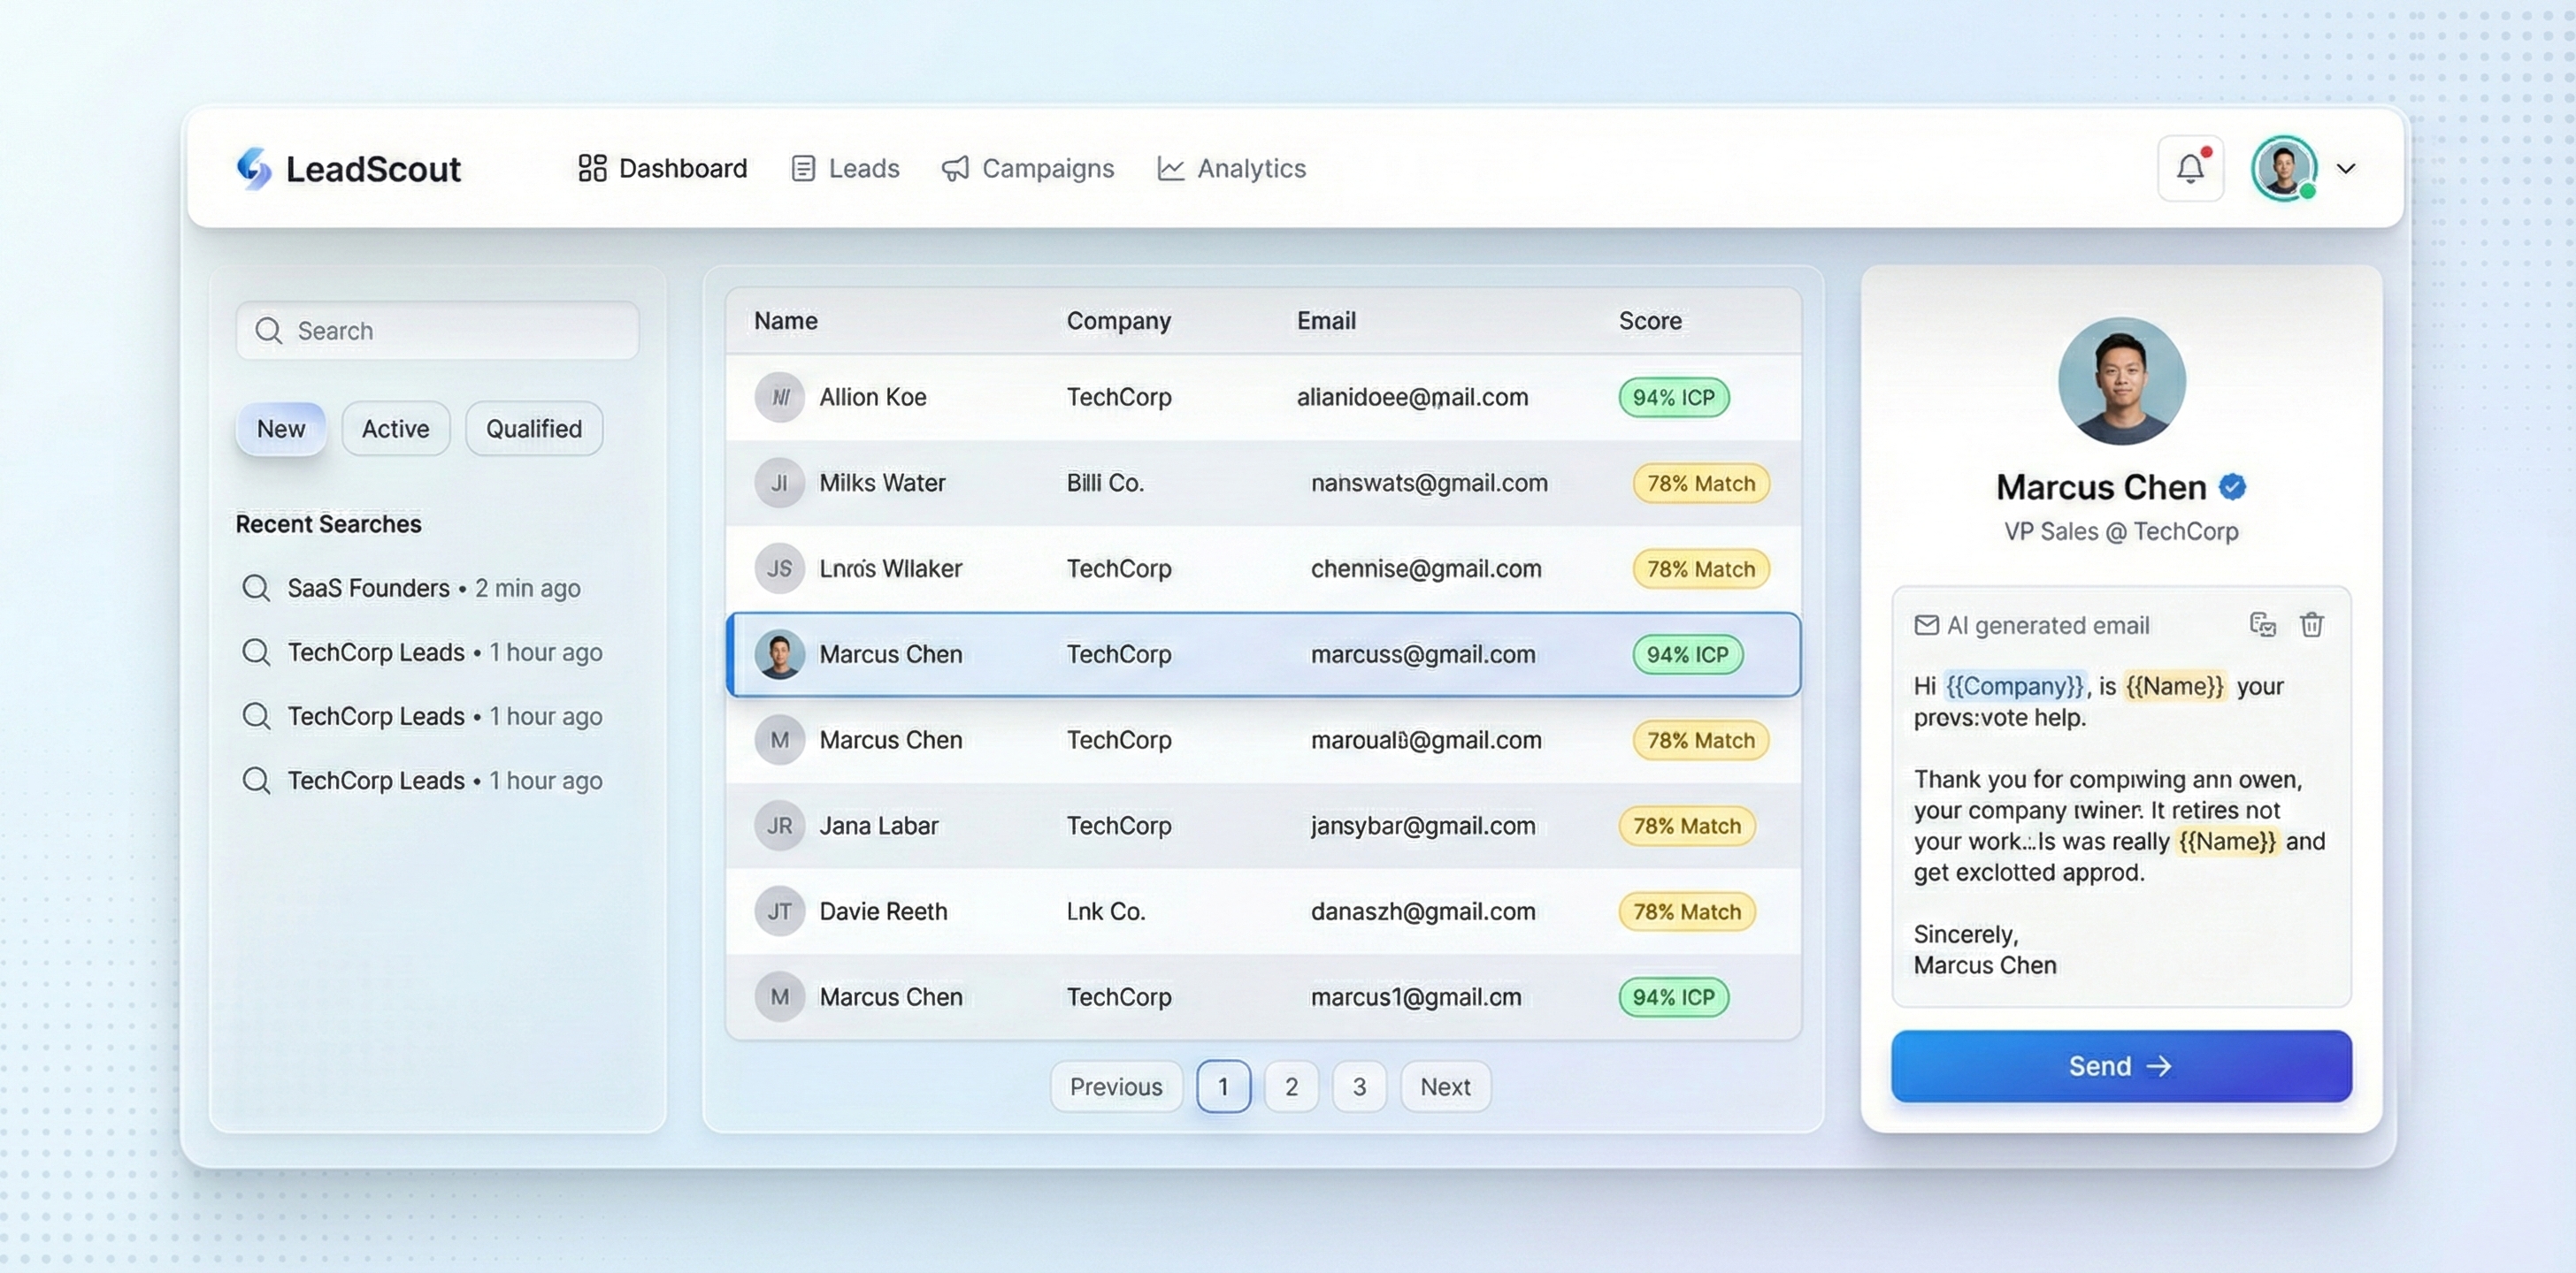Viewport: 2576px width, 1273px height.
Task: Expand the user account dropdown chevron
Action: pyautogui.click(x=2346, y=168)
